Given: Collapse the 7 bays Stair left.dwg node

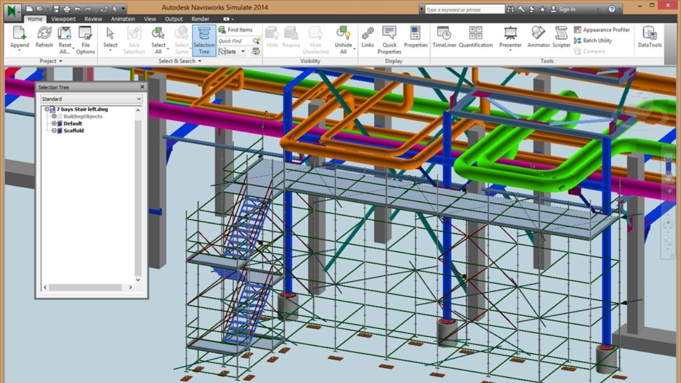Looking at the screenshot, I should [x=47, y=110].
